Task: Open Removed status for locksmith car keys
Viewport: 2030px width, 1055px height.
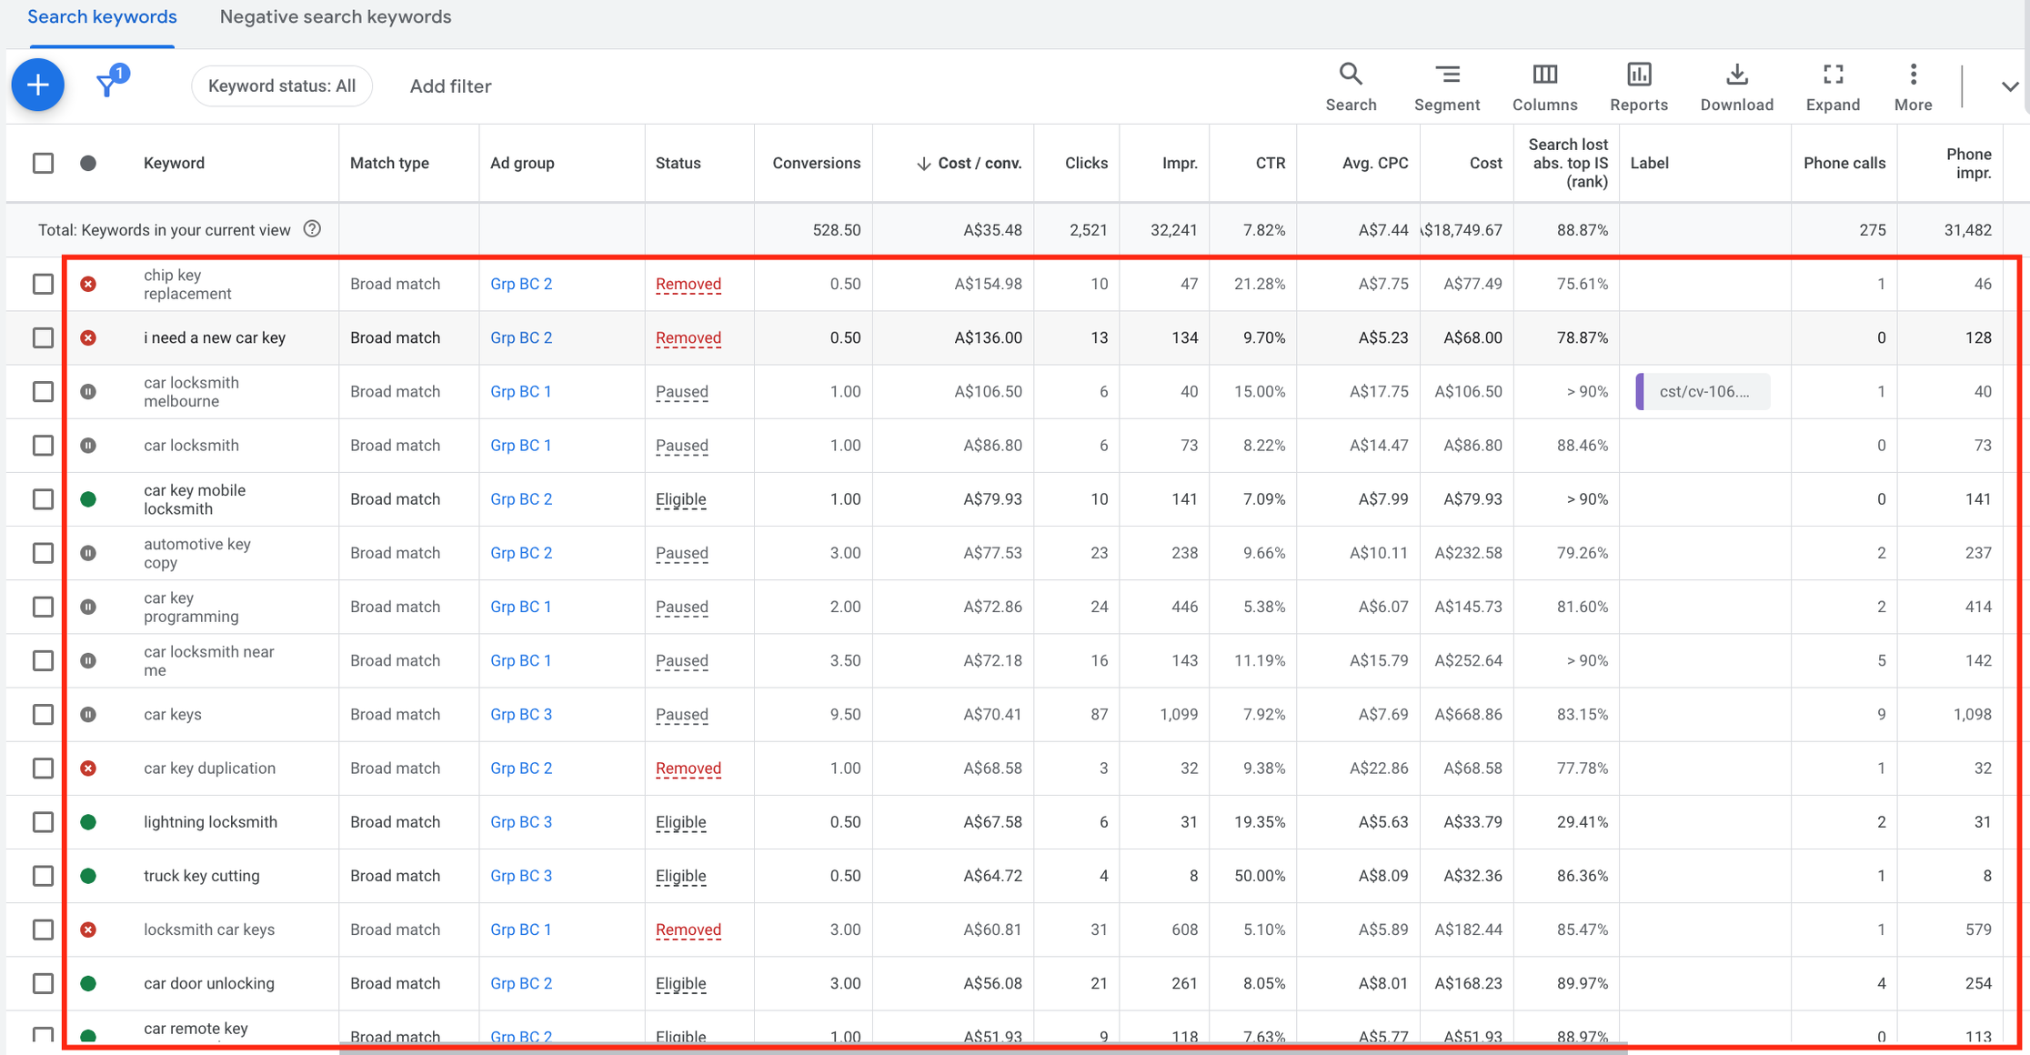Action: pyautogui.click(x=688, y=929)
